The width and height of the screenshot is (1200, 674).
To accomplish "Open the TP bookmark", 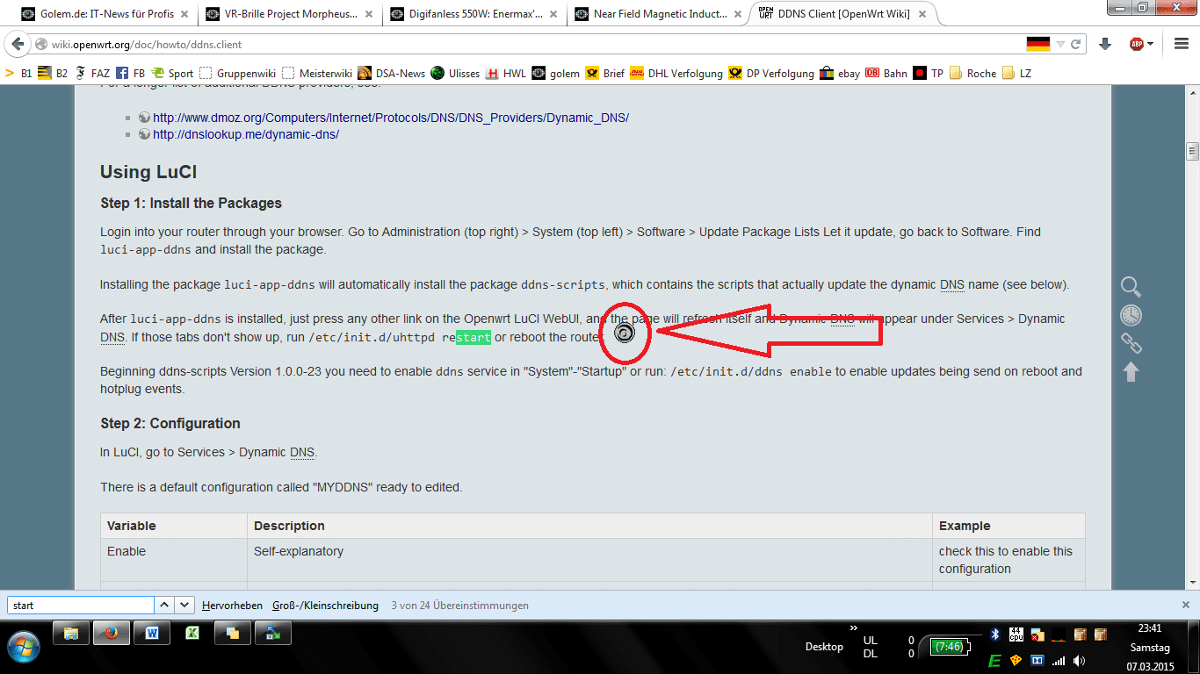I will tap(929, 74).
